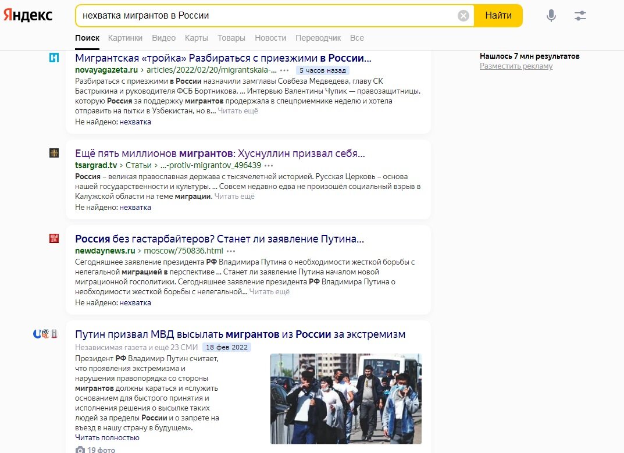Open the Новости tab
This screenshot has height=453, width=624.
[x=270, y=37]
